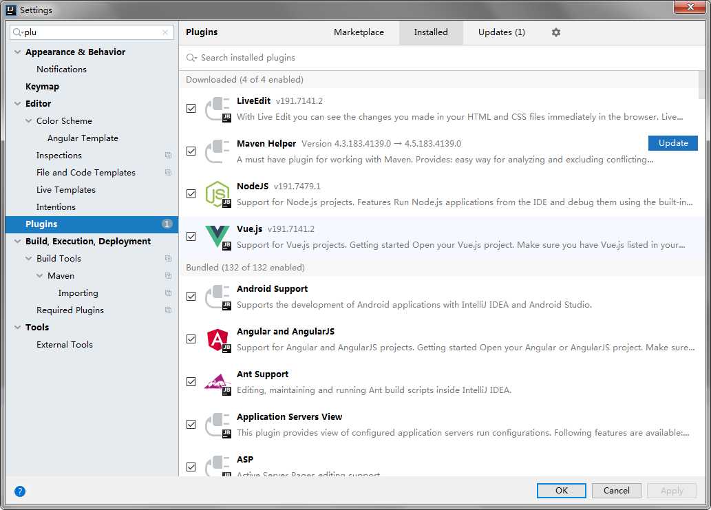Click the settings search magnifier icon

coord(18,32)
